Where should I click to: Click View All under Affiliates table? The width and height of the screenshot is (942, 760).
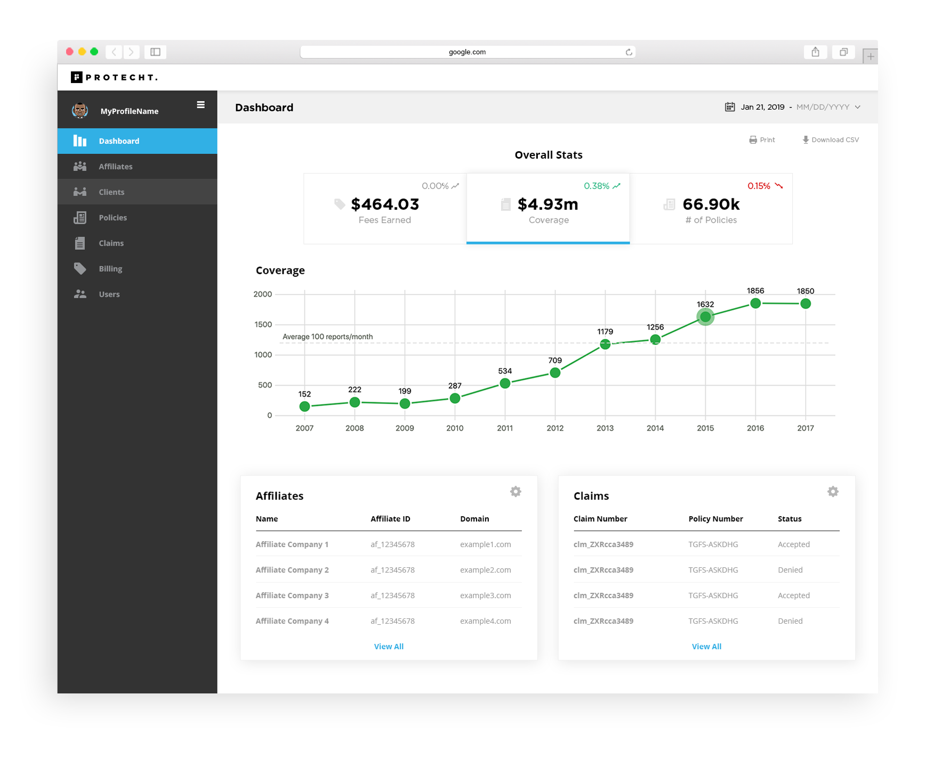389,647
